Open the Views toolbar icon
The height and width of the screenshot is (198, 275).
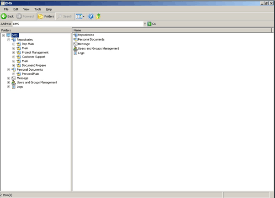coord(79,16)
